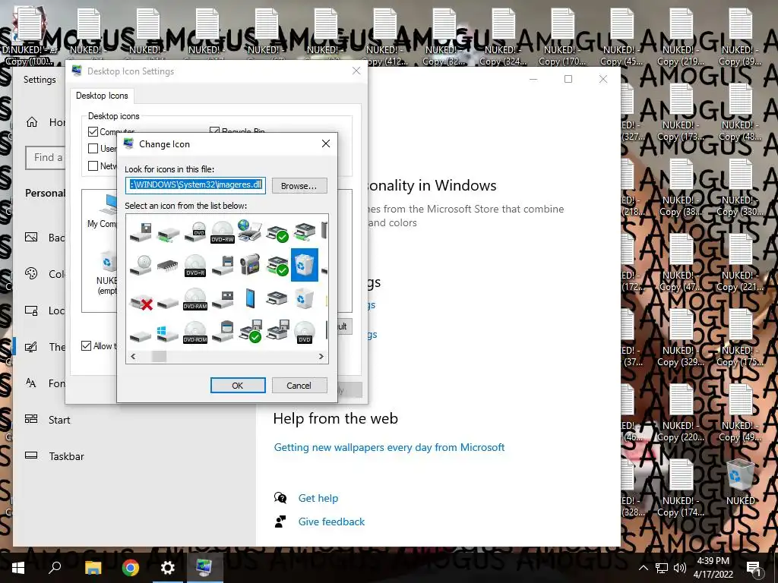Cancel the Change Icon dialog
The width and height of the screenshot is (778, 583).
299,385
